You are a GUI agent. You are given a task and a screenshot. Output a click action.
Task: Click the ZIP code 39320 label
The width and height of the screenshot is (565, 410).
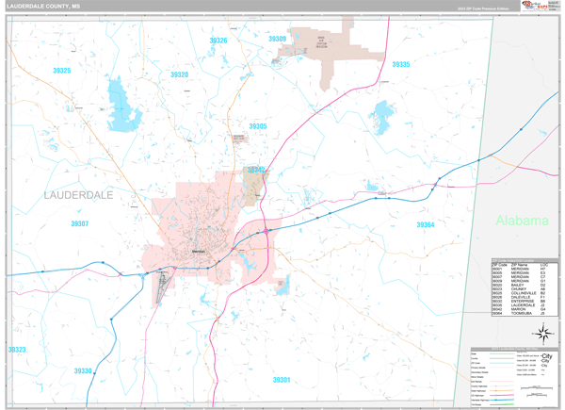tap(179, 74)
